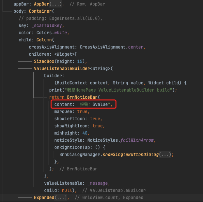Click the Widget child parameter
The image size is (203, 202).
[x=164, y=83]
